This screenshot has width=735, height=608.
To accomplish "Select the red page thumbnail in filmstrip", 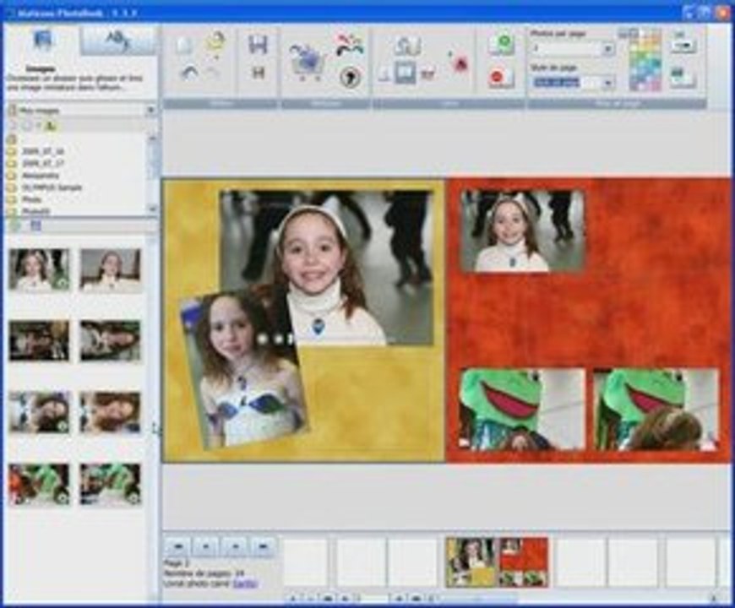I will pyautogui.click(x=523, y=562).
